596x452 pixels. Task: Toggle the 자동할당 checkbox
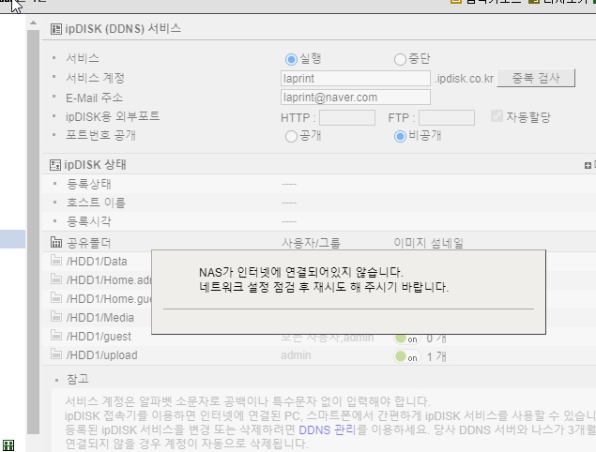pyautogui.click(x=497, y=116)
